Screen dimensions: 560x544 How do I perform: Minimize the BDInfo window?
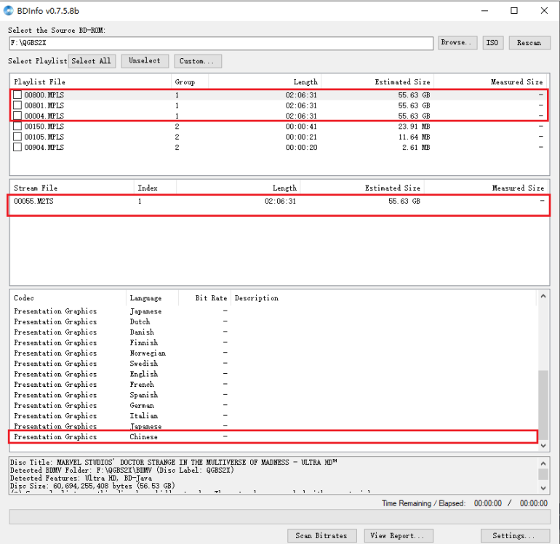[x=484, y=11]
